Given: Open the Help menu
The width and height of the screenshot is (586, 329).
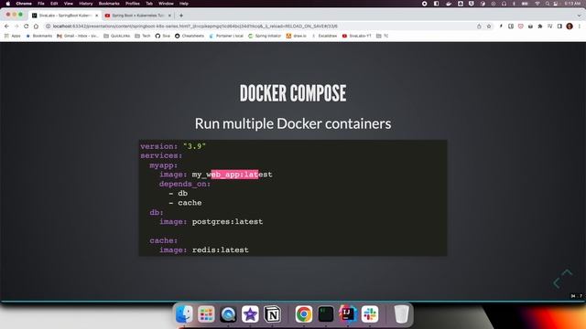Looking at the screenshot, I should coord(184,4).
